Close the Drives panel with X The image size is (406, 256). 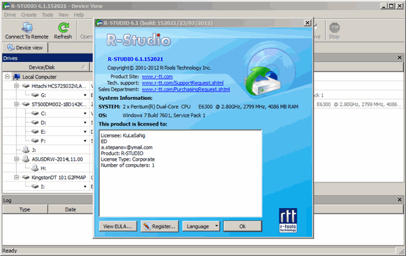pos(399,57)
